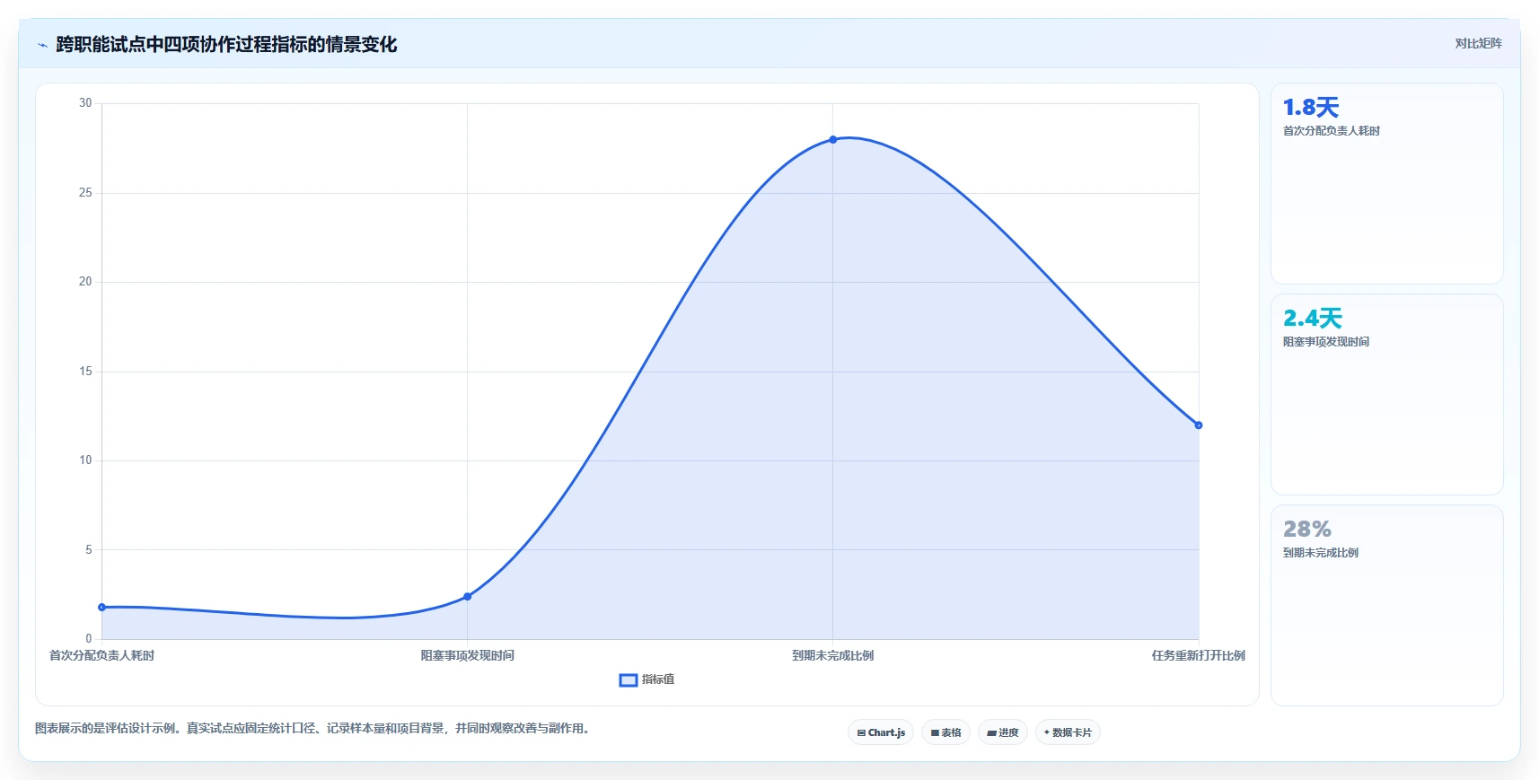The image size is (1539, 780).
Task: Click the 数据卡片 tag chip
Action: tap(1068, 732)
